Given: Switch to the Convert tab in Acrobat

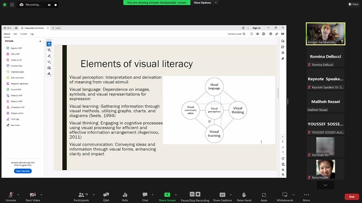Looking at the screenshot, I should [24, 34].
